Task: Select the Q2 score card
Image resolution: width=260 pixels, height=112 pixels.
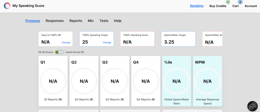Action: coord(84,81)
